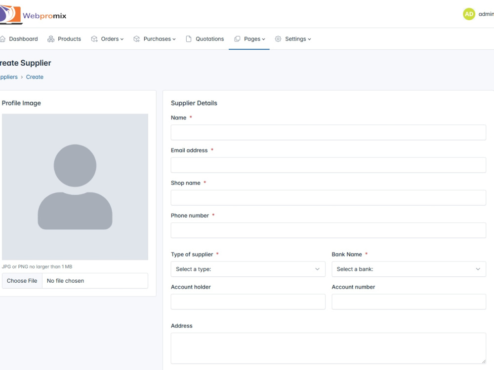This screenshot has height=370, width=494.
Task: Click the Suppliers breadcrumb link
Action: pyautogui.click(x=9, y=77)
